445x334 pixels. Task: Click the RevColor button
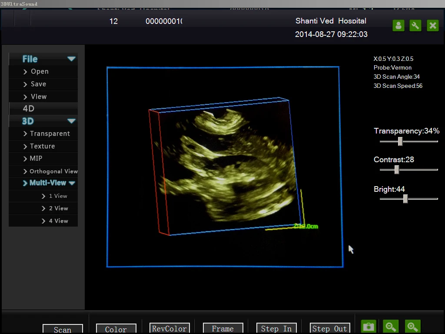click(169, 328)
